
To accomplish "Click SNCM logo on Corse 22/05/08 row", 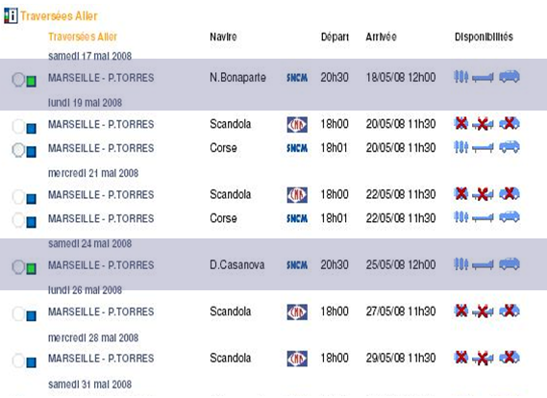I will click(297, 218).
